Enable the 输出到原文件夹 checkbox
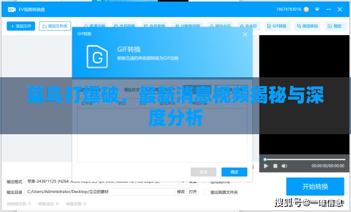The image size is (351, 212). [x=206, y=192]
